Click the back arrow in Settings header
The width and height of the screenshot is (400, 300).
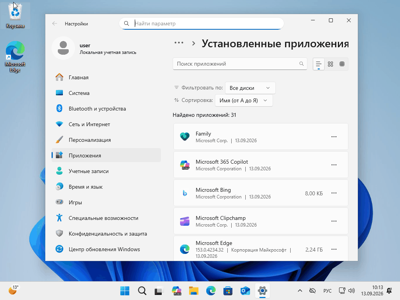55,23
